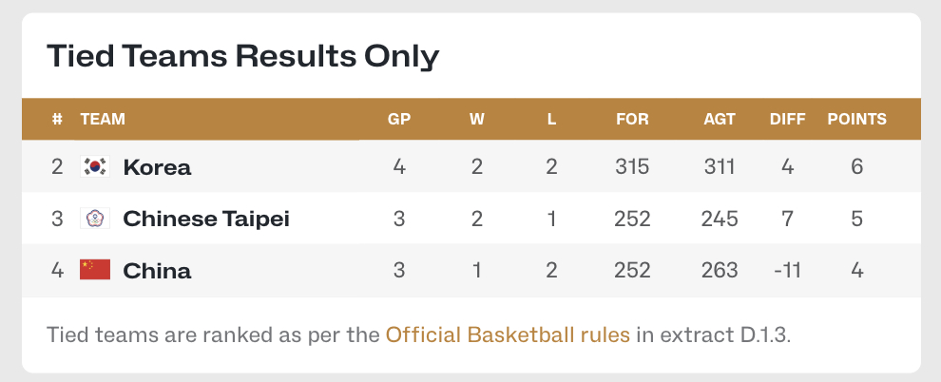Click China's difference value of -11
Image resolution: width=941 pixels, height=382 pixels.
click(787, 271)
